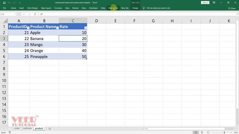Viewport: 239px width, 134px height.
Task: Select cell containing Apple
Action: click(x=44, y=32)
